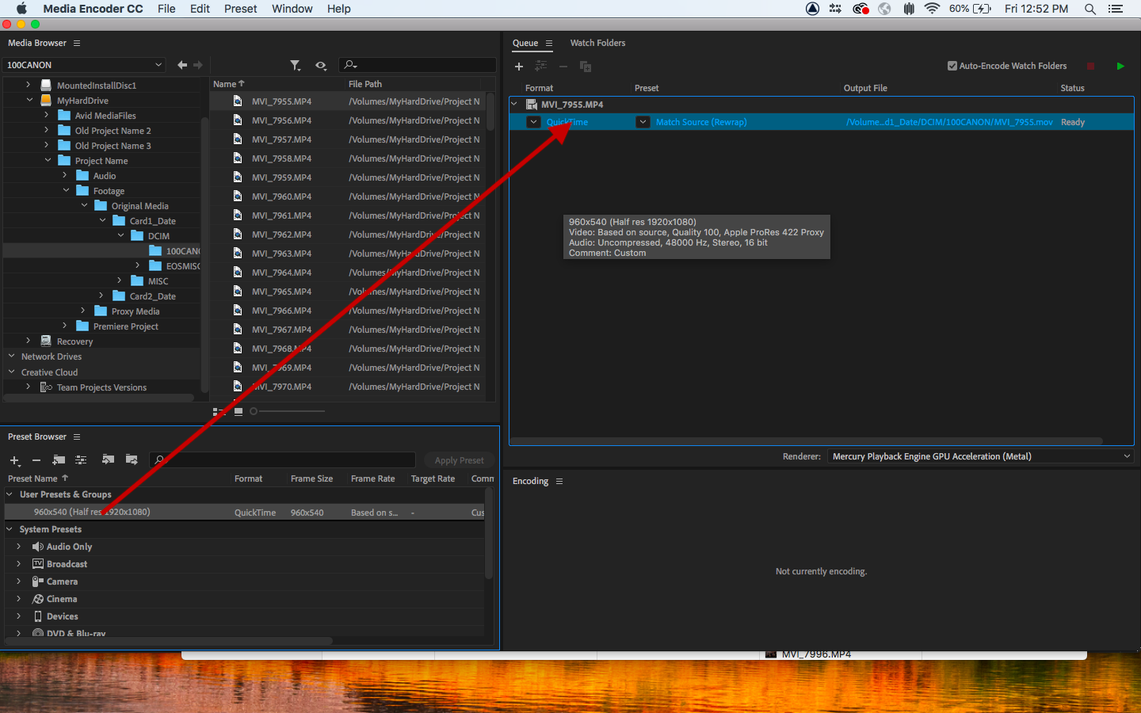The height and width of the screenshot is (713, 1141).
Task: Click Import Presets icon
Action: pyautogui.click(x=109, y=460)
